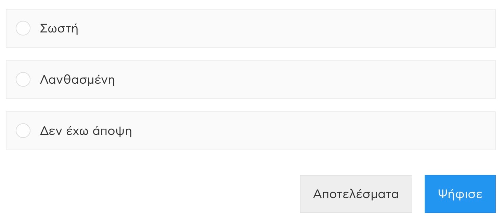The width and height of the screenshot is (503, 223).
Task: Choose the Λανθασμένη answer row
Action: point(250,80)
